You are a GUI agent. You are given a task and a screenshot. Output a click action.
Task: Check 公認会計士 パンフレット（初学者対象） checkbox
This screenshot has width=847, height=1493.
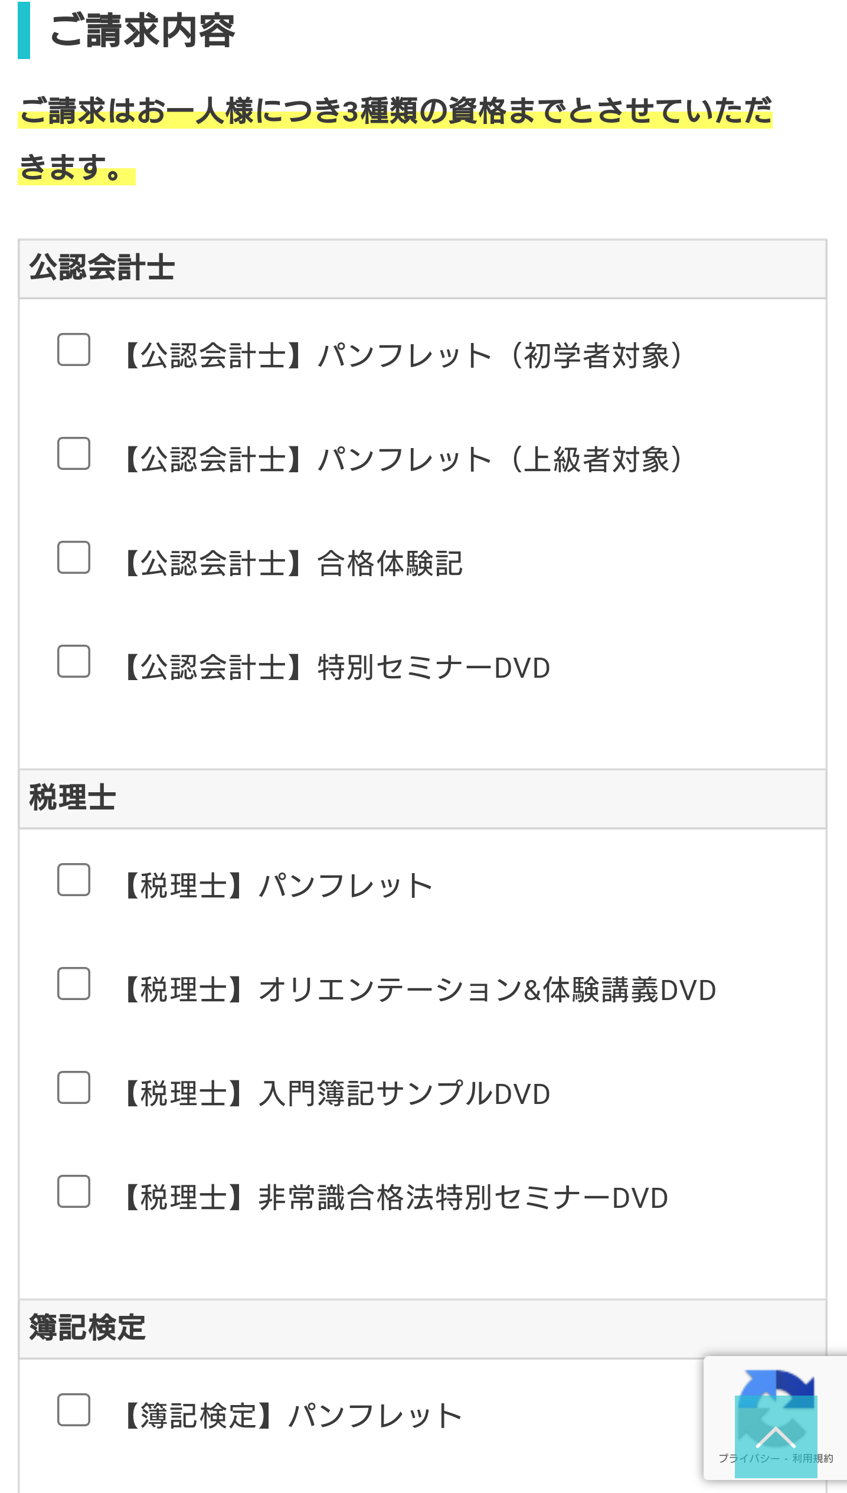(x=74, y=349)
